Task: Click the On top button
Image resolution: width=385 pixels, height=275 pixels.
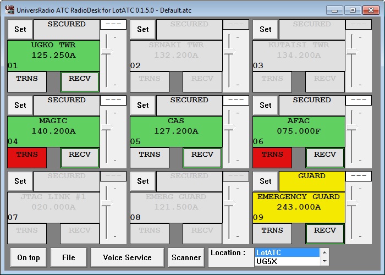Action: pos(29,257)
